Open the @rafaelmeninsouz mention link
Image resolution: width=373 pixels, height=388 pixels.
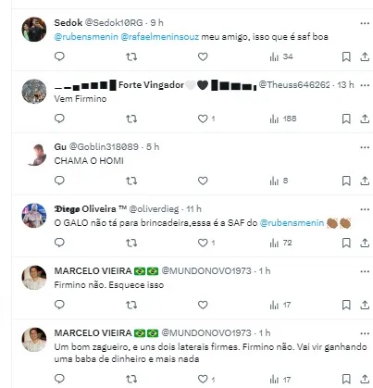[x=160, y=37]
